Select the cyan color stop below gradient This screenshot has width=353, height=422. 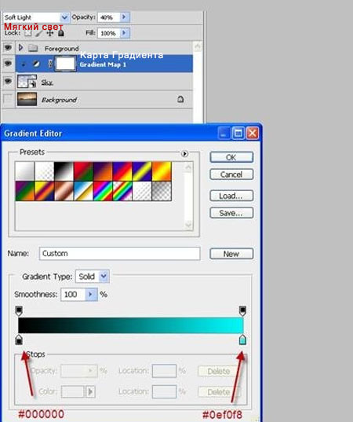coord(242,339)
